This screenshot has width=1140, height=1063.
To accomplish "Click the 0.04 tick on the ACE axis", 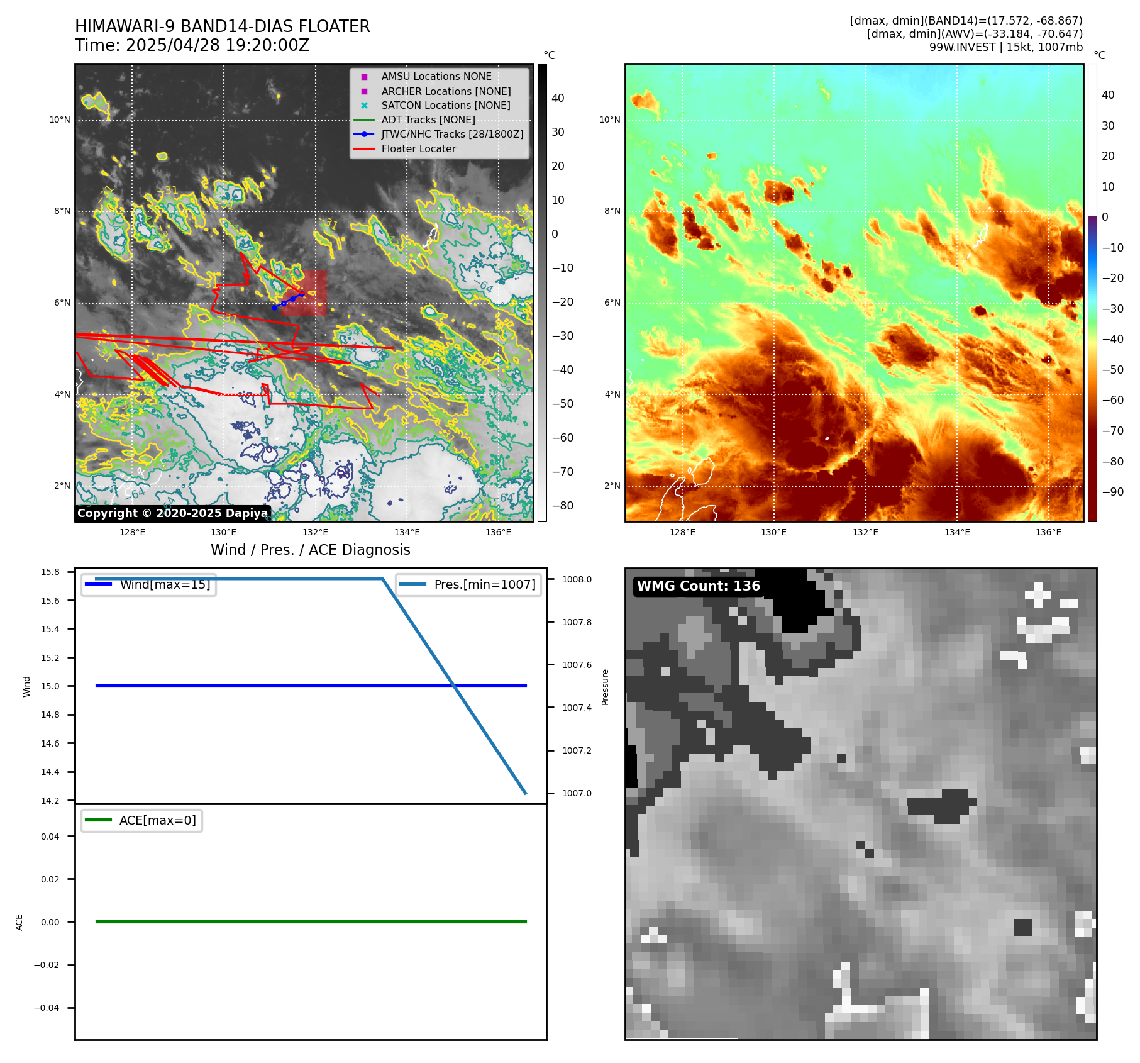I will pyautogui.click(x=50, y=837).
